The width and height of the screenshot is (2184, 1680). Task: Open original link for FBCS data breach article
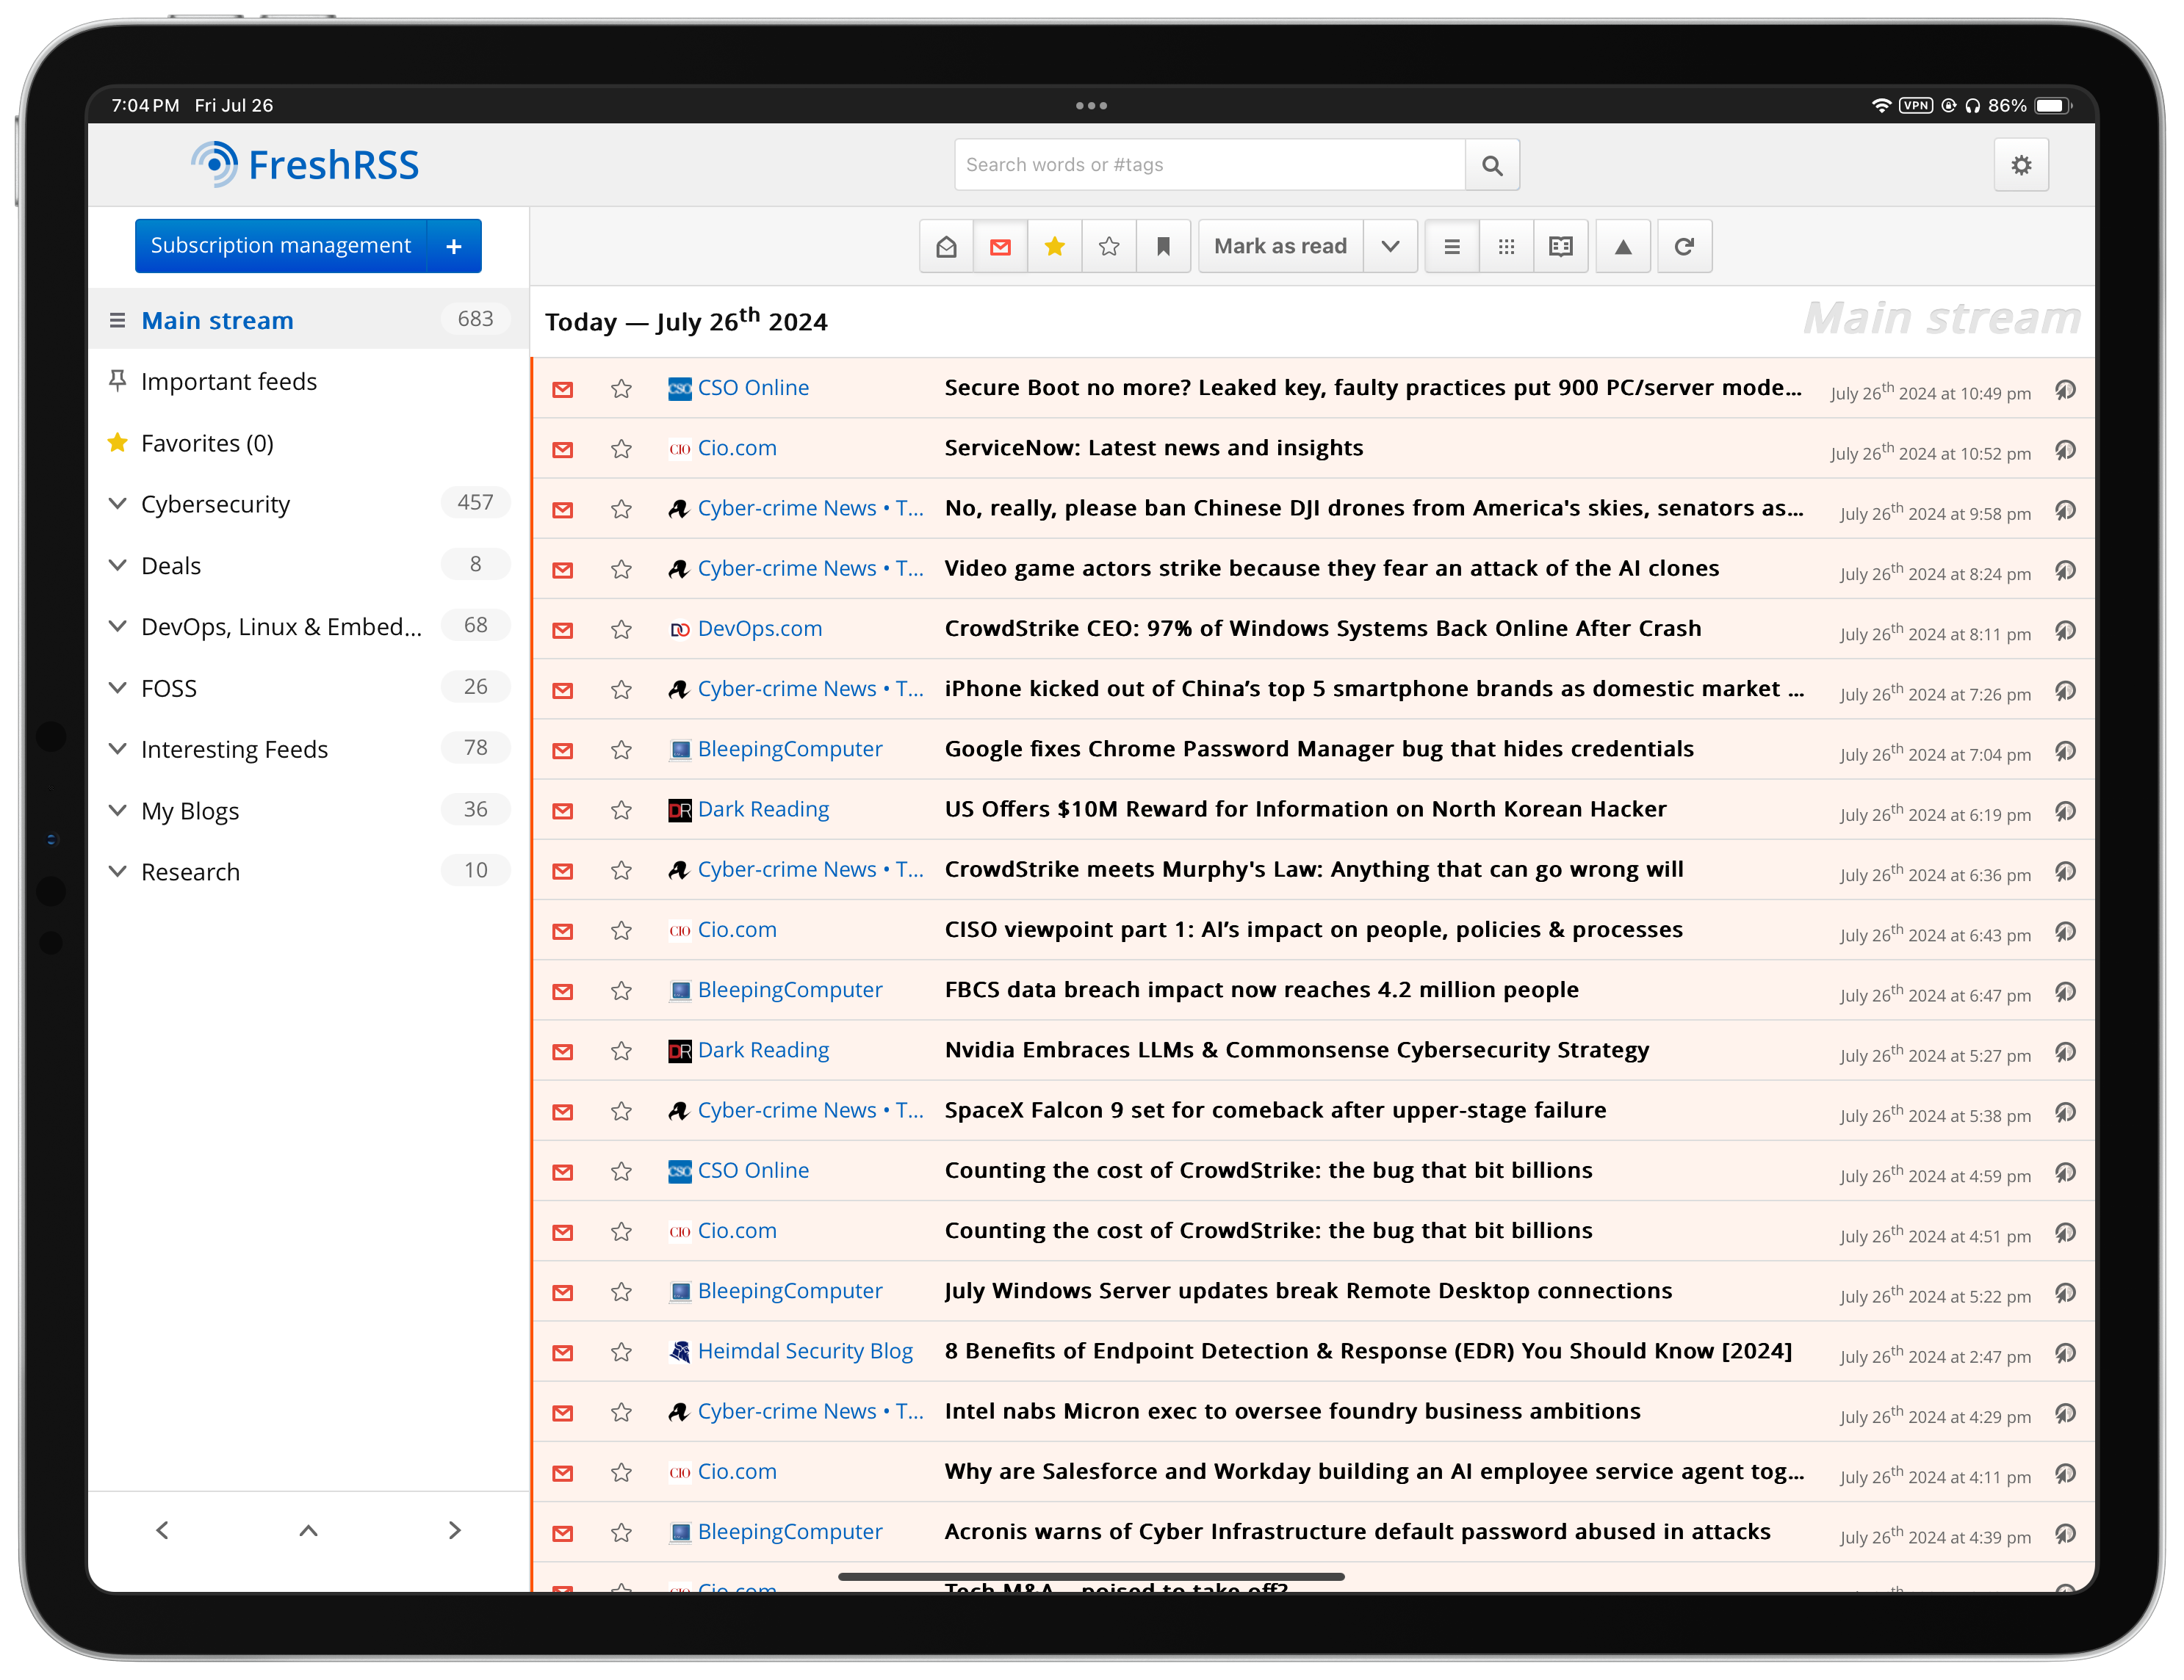pos(2066,991)
